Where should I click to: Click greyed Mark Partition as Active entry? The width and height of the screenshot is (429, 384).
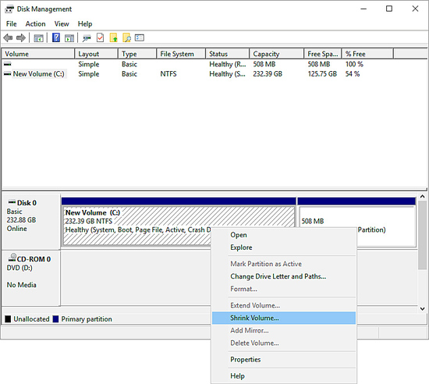tap(284, 264)
